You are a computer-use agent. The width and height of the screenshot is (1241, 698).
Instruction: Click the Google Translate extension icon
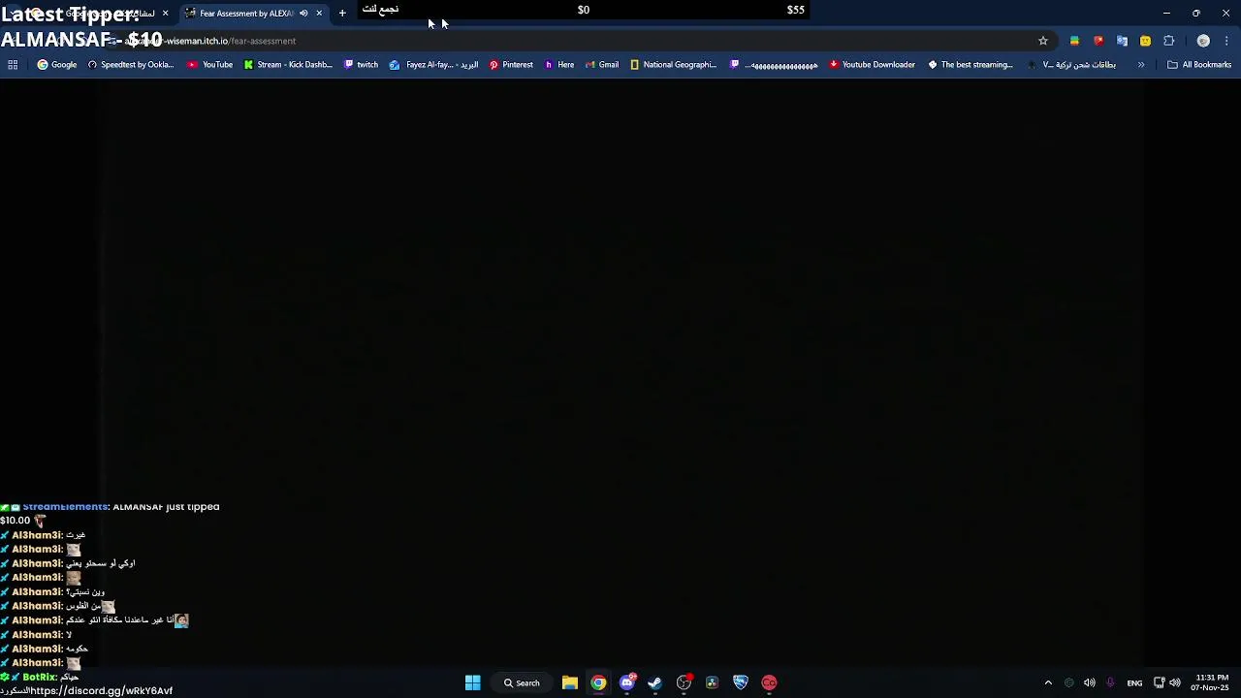pyautogui.click(x=1122, y=41)
